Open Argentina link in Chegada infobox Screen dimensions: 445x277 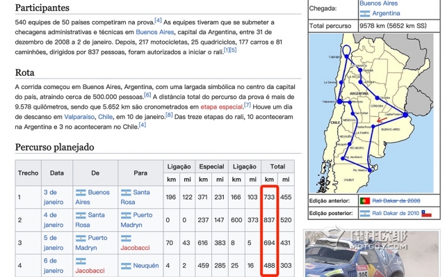click(x=386, y=13)
